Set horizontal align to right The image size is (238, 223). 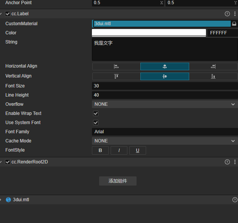(213, 66)
